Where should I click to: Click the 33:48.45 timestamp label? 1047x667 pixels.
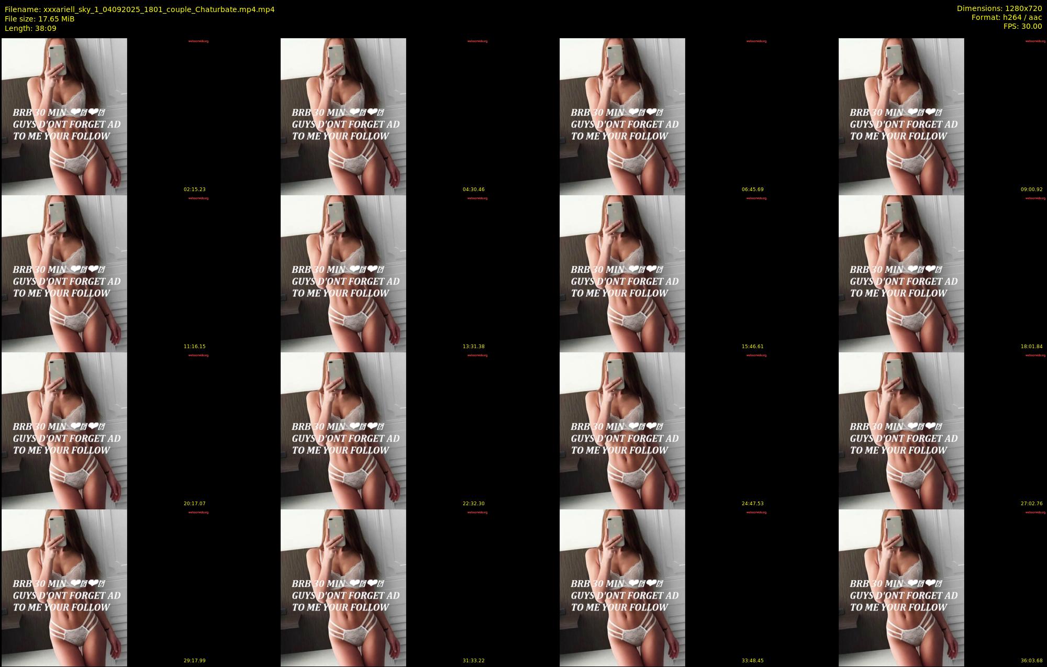[752, 661]
